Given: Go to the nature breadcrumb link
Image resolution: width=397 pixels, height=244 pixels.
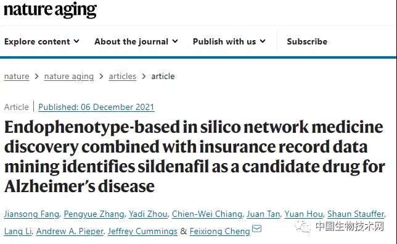Looking at the screenshot, I should tap(17, 77).
